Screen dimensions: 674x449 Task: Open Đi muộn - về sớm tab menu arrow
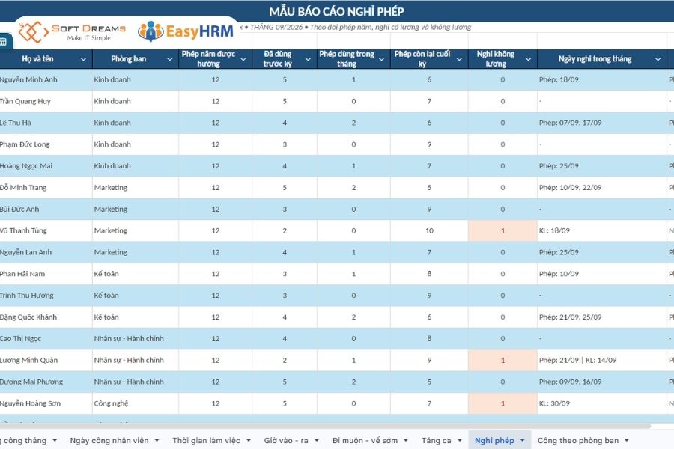coord(406,441)
